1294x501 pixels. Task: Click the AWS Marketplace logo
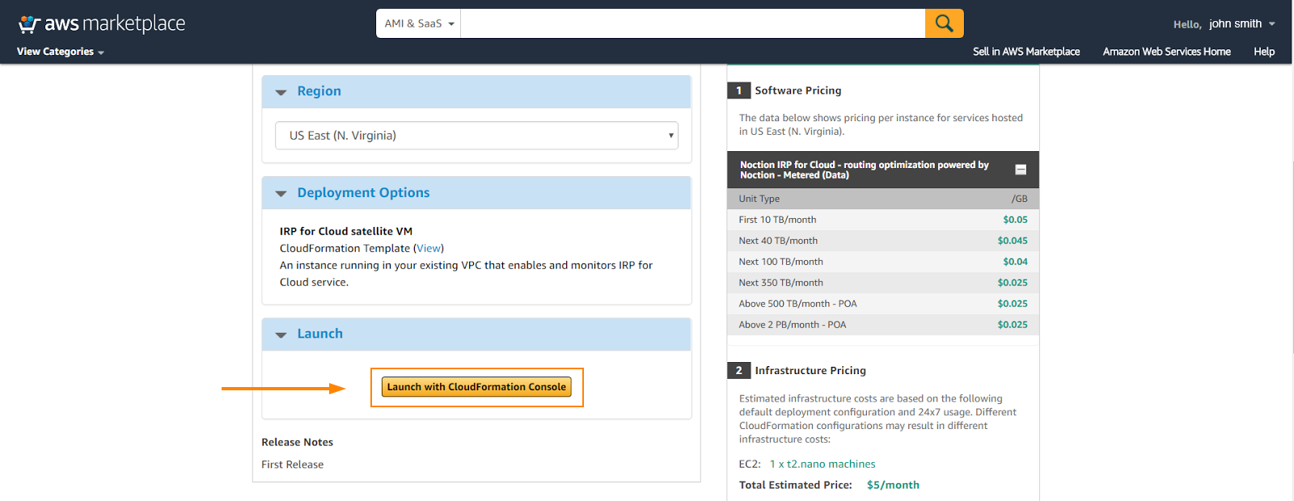pos(102,24)
